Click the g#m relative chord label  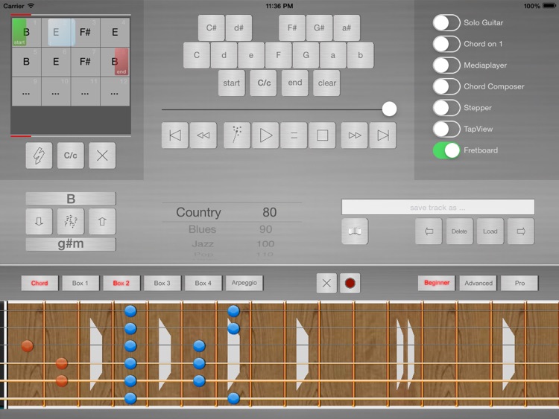click(71, 244)
